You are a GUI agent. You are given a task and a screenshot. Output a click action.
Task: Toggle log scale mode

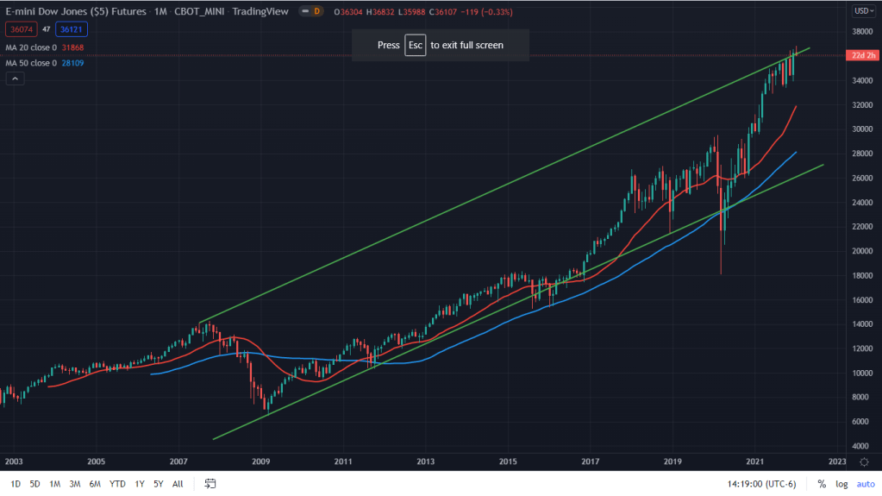841,484
